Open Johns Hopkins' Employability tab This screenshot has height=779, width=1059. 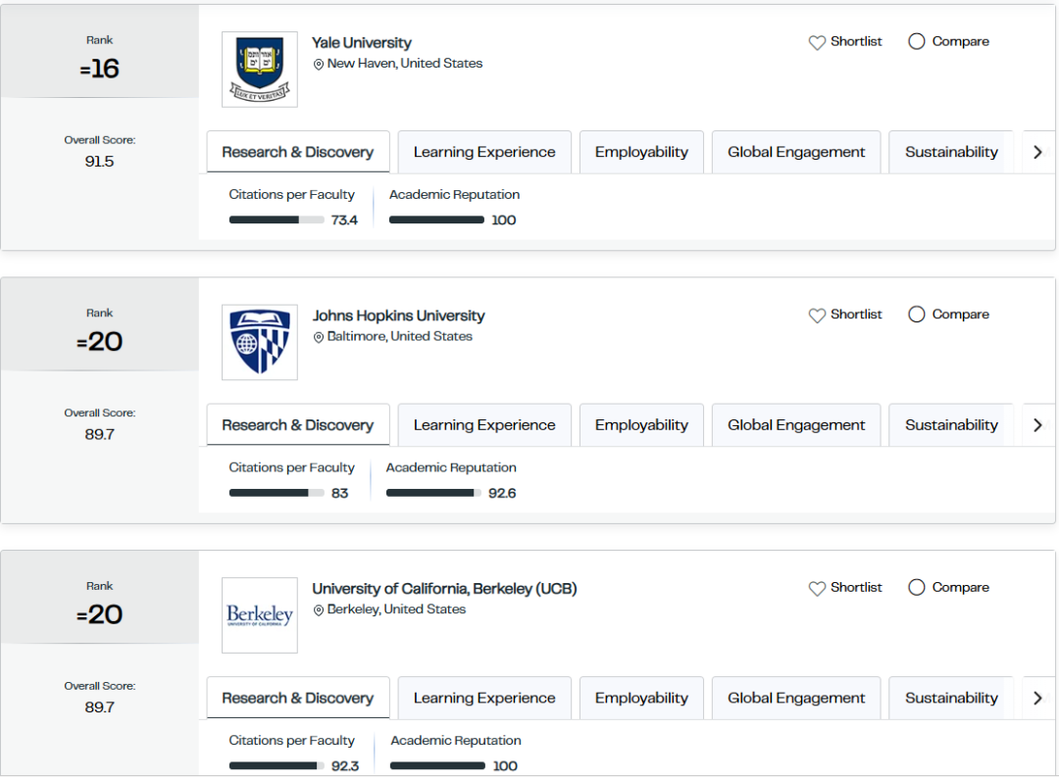tap(641, 424)
